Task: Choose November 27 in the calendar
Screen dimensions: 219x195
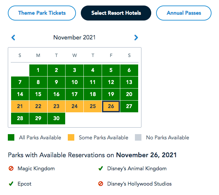Action: (x=129, y=106)
